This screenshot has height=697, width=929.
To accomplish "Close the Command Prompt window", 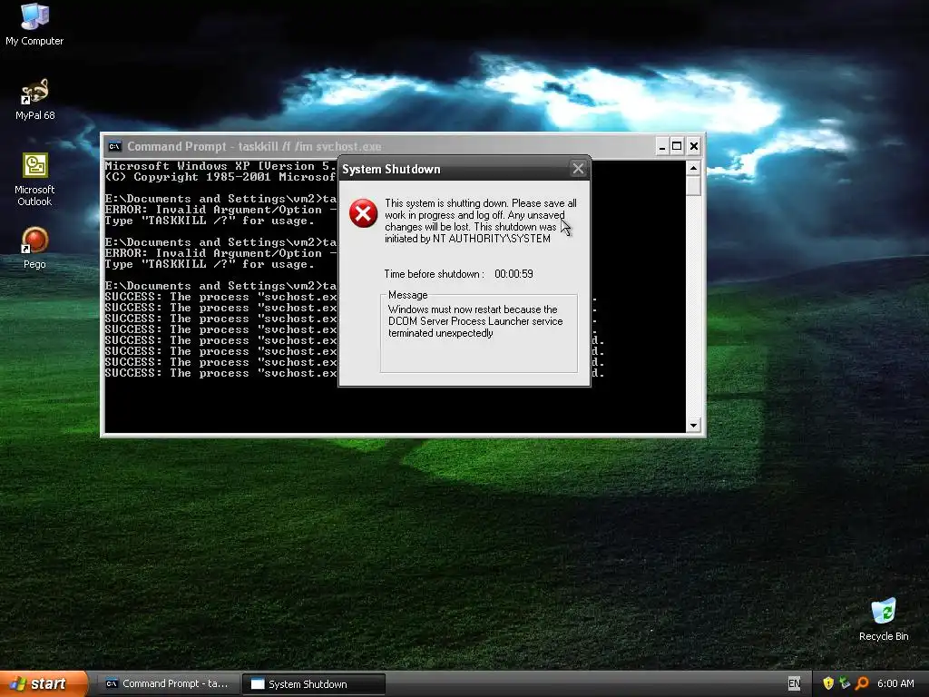I will [x=694, y=146].
